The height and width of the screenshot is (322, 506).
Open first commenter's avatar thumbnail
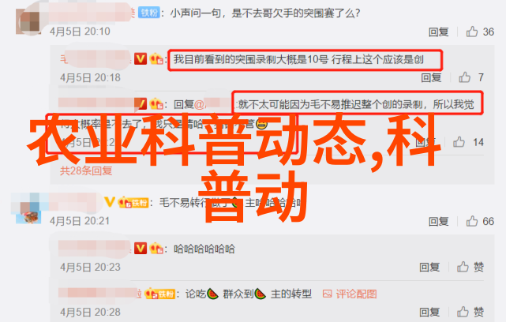(x=28, y=21)
